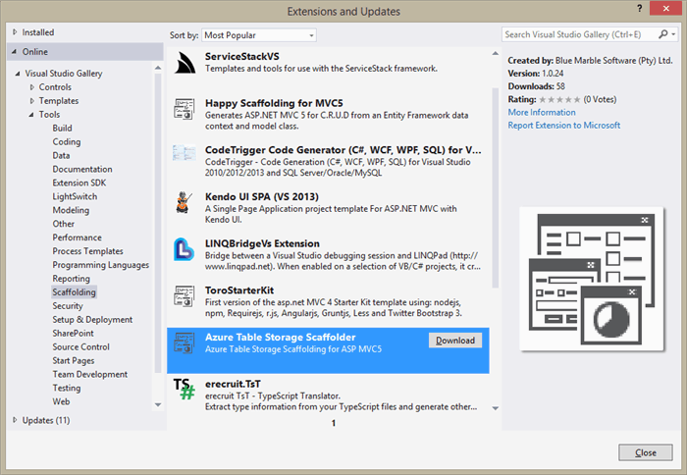Select the Programming Languages category
Screen dimensions: 687x475
point(101,265)
